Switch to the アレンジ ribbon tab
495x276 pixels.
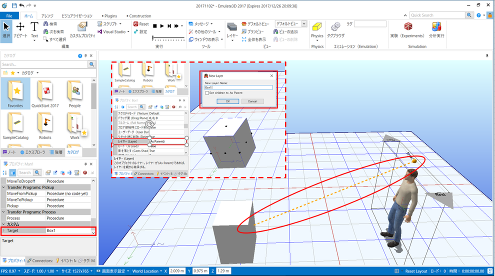(x=47, y=16)
